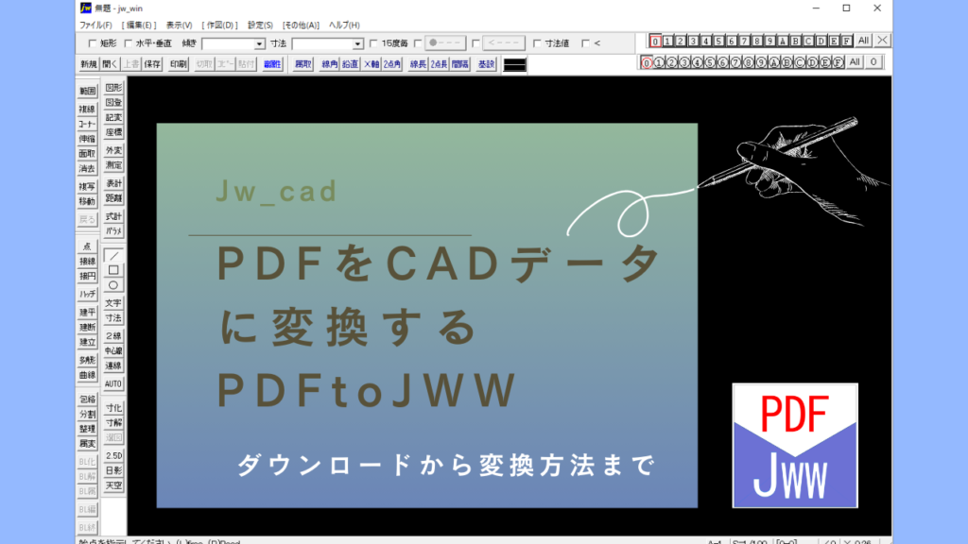The height and width of the screenshot is (544, 968).
Task: Activate the 消去 erase tool
Action: point(85,168)
